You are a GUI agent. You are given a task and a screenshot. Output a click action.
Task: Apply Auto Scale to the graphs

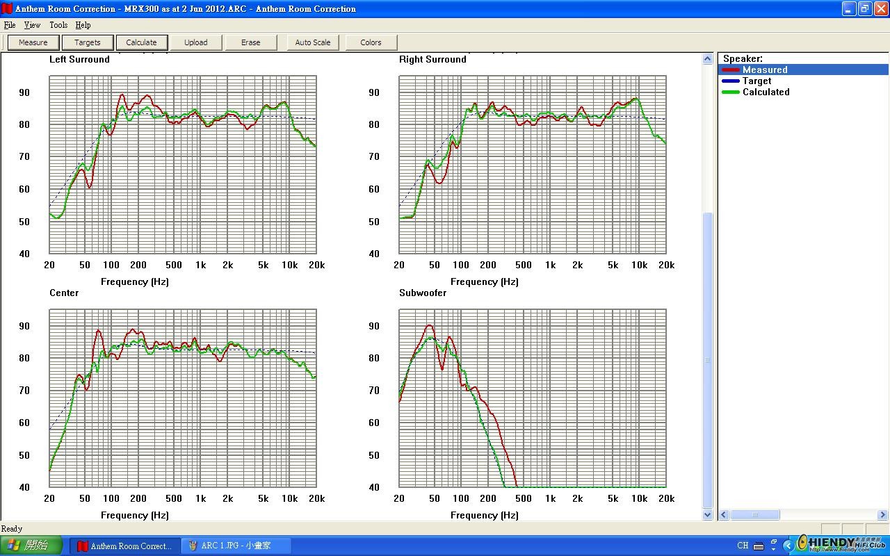(313, 42)
